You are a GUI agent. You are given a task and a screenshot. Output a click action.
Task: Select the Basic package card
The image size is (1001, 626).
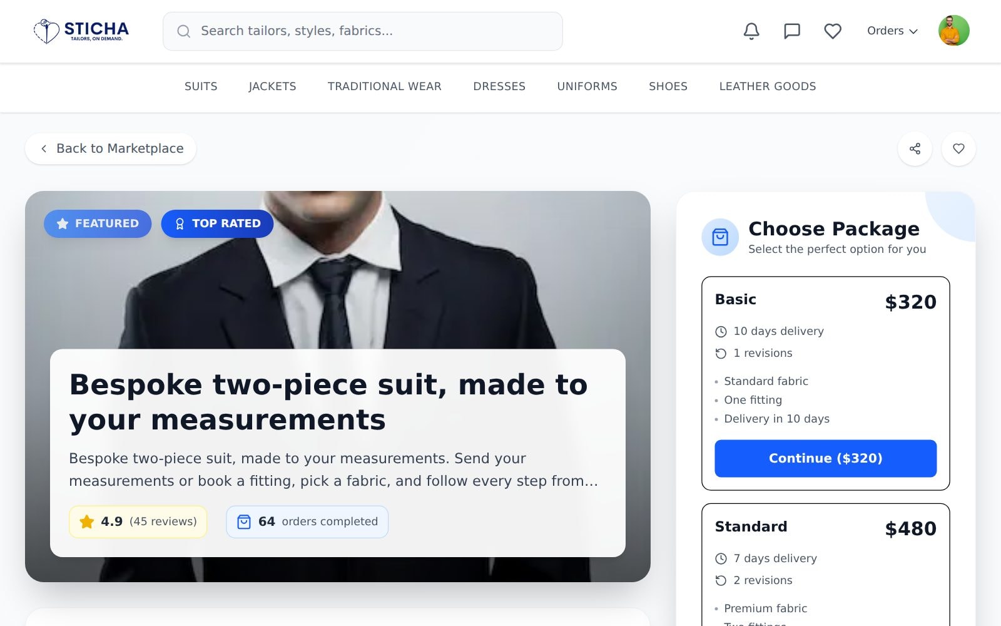(x=826, y=383)
